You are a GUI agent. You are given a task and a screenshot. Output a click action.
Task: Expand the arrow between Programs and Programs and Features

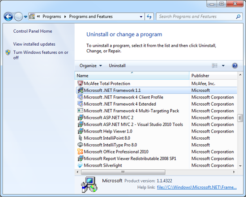(65, 17)
